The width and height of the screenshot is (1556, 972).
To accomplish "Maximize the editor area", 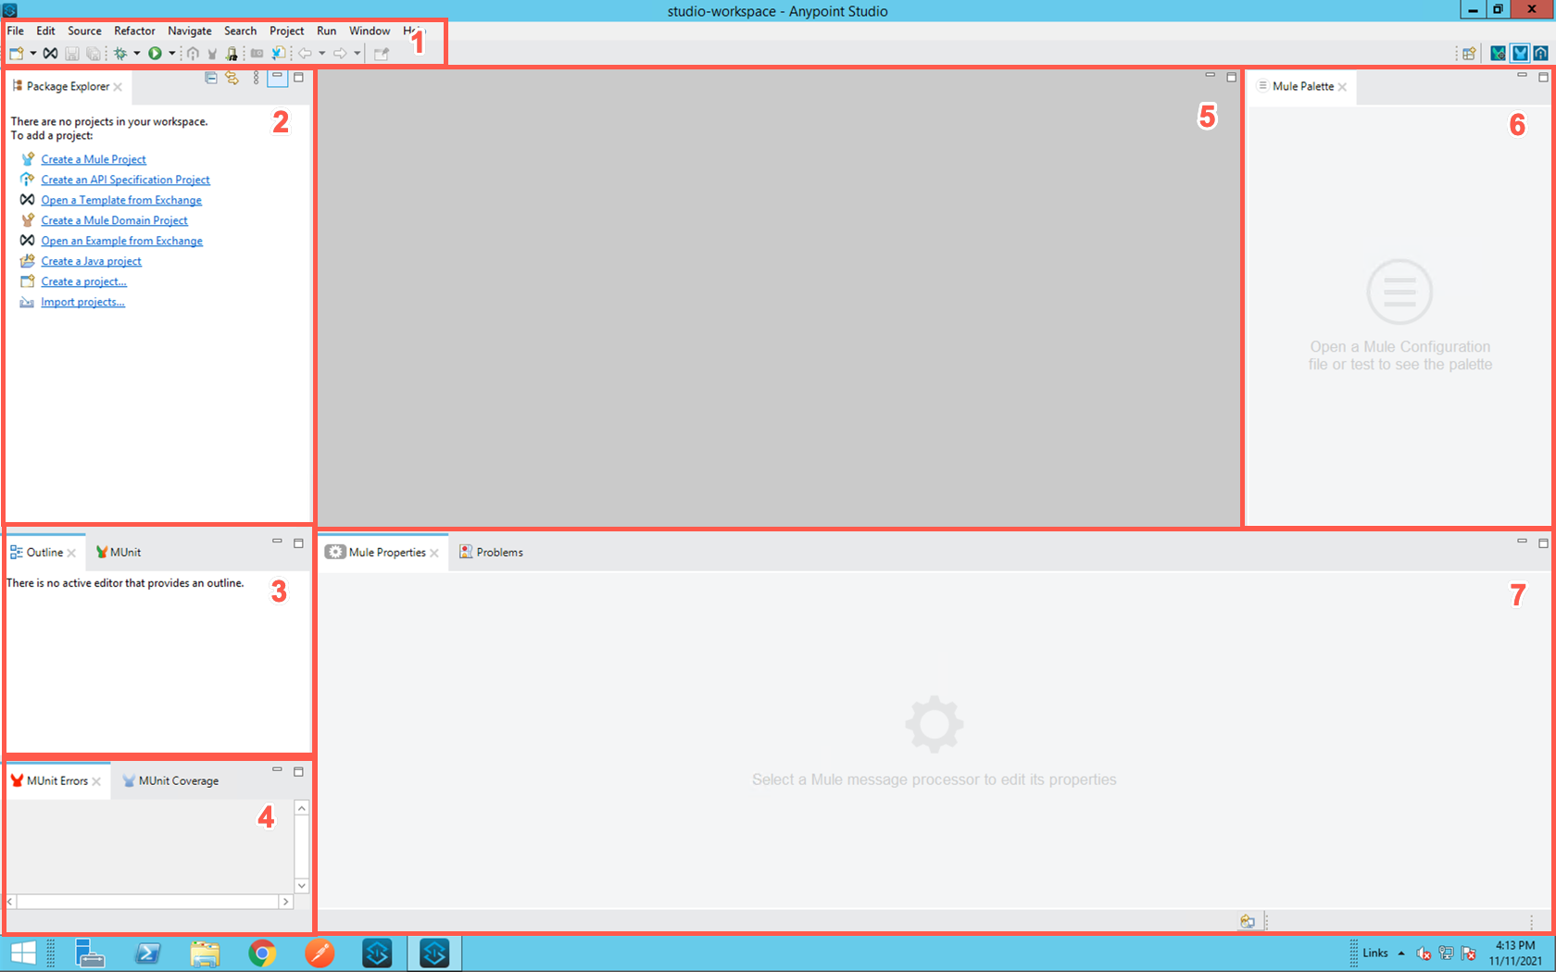I will (1231, 77).
